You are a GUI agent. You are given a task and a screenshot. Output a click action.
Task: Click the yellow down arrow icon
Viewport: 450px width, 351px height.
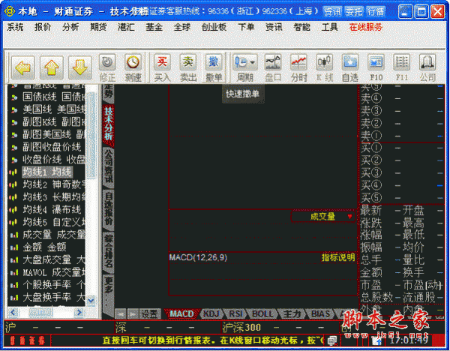79,67
